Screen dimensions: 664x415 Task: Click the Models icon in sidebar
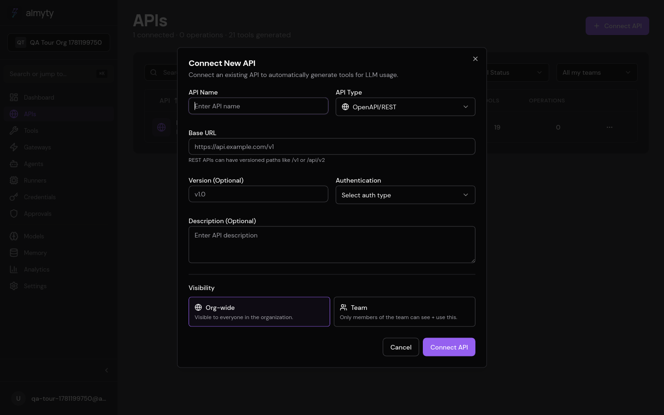point(14,236)
